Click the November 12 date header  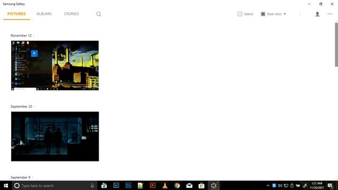pos(21,35)
